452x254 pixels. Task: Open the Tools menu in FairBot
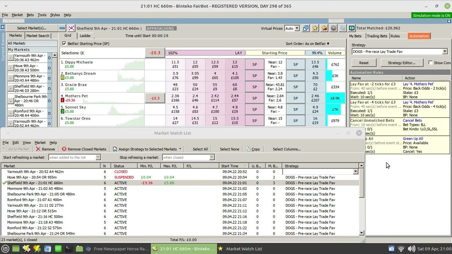(42, 15)
